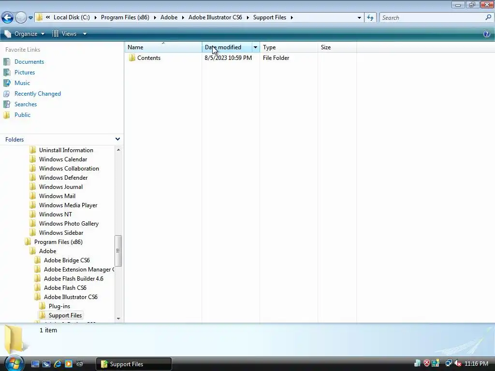Click the folder tree scrollbar thumb
Viewport: 495px width, 371px height.
point(118,251)
